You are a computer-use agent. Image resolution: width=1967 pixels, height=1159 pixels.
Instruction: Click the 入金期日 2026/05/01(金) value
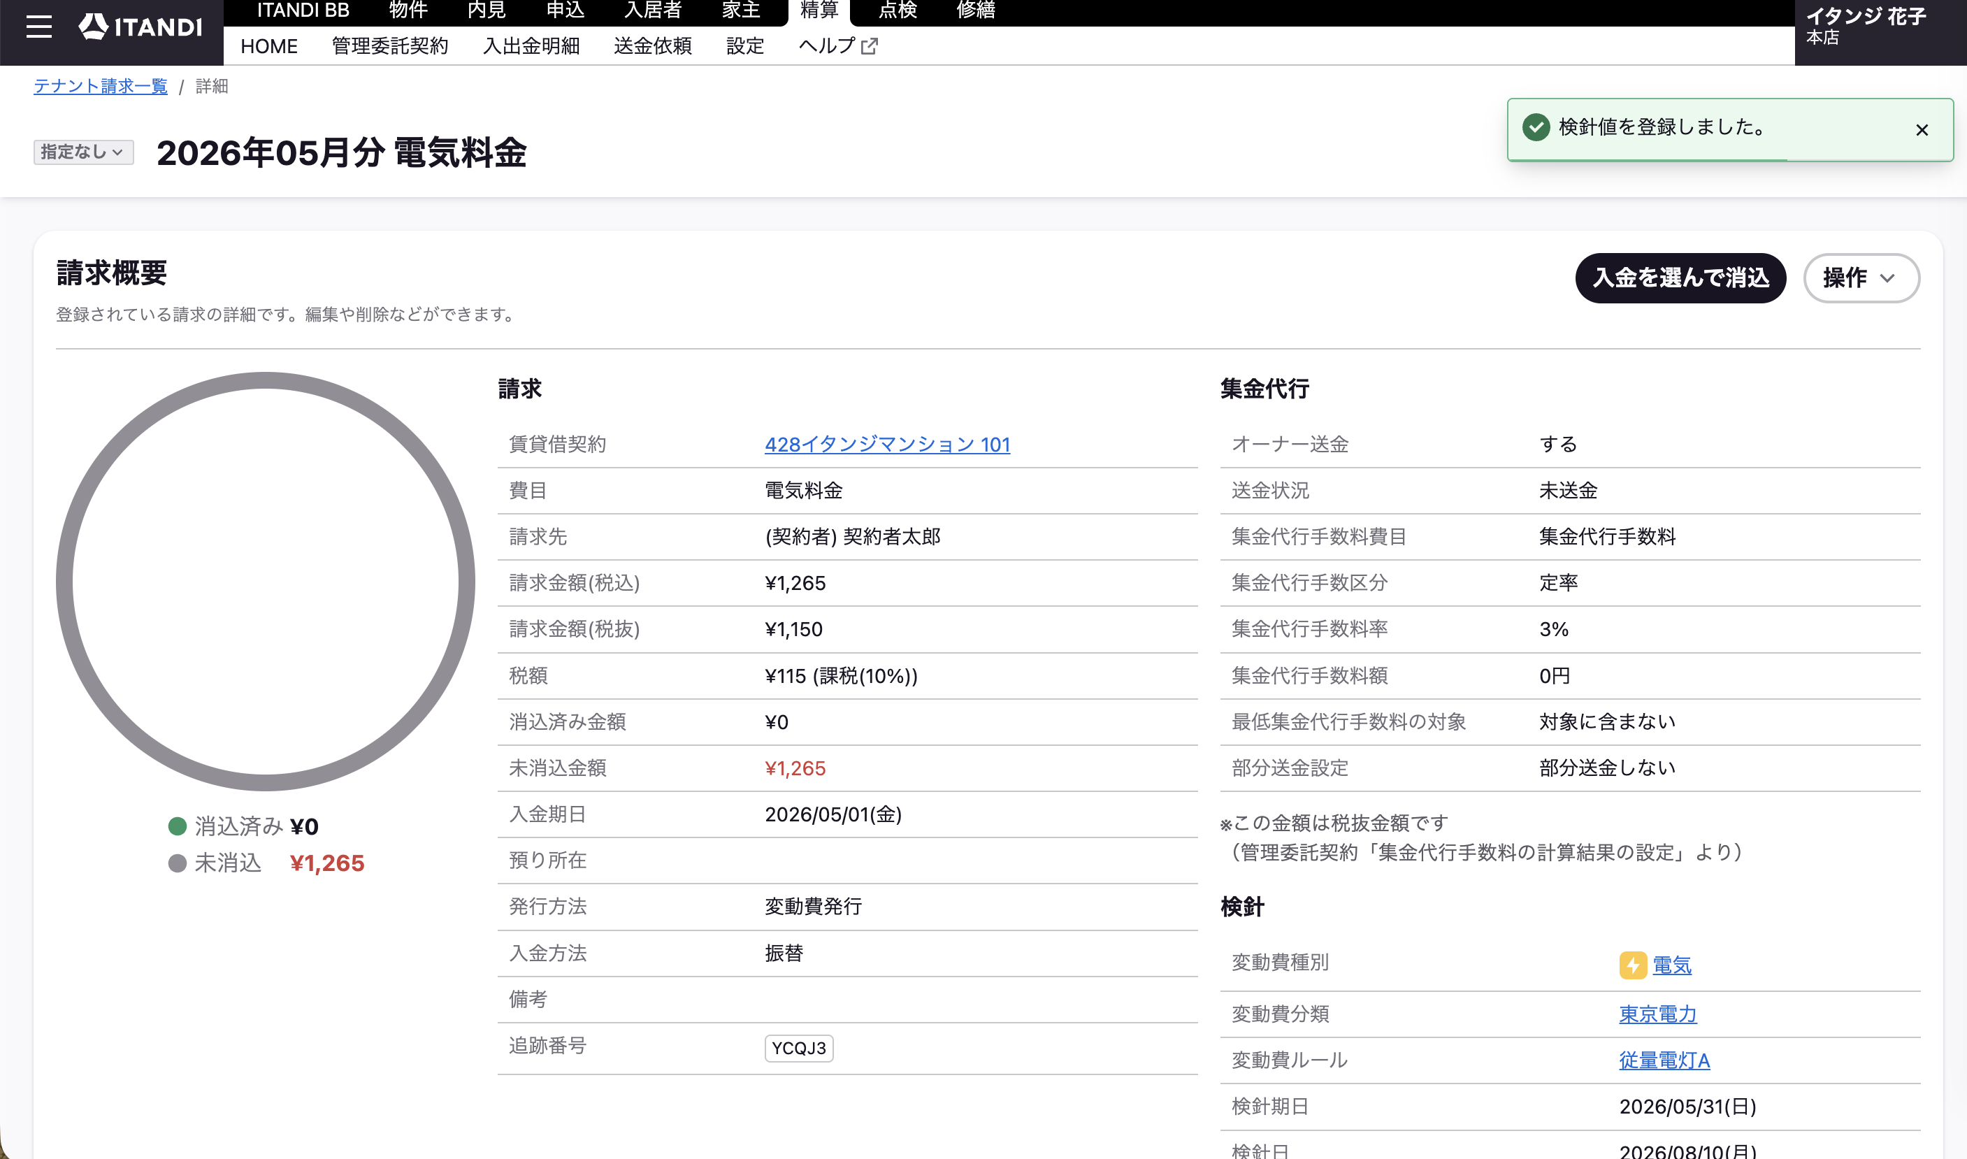[833, 814]
